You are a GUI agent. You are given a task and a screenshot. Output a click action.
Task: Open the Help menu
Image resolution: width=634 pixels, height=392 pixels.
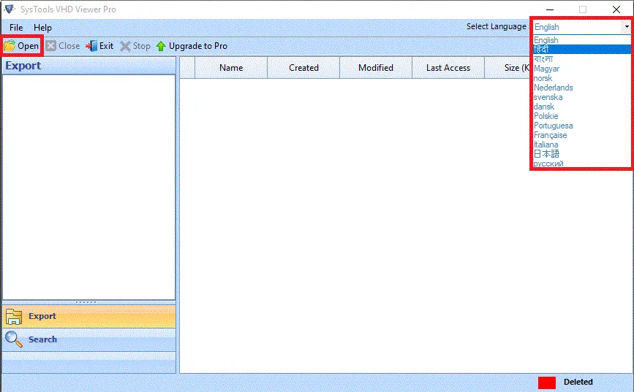[42, 28]
